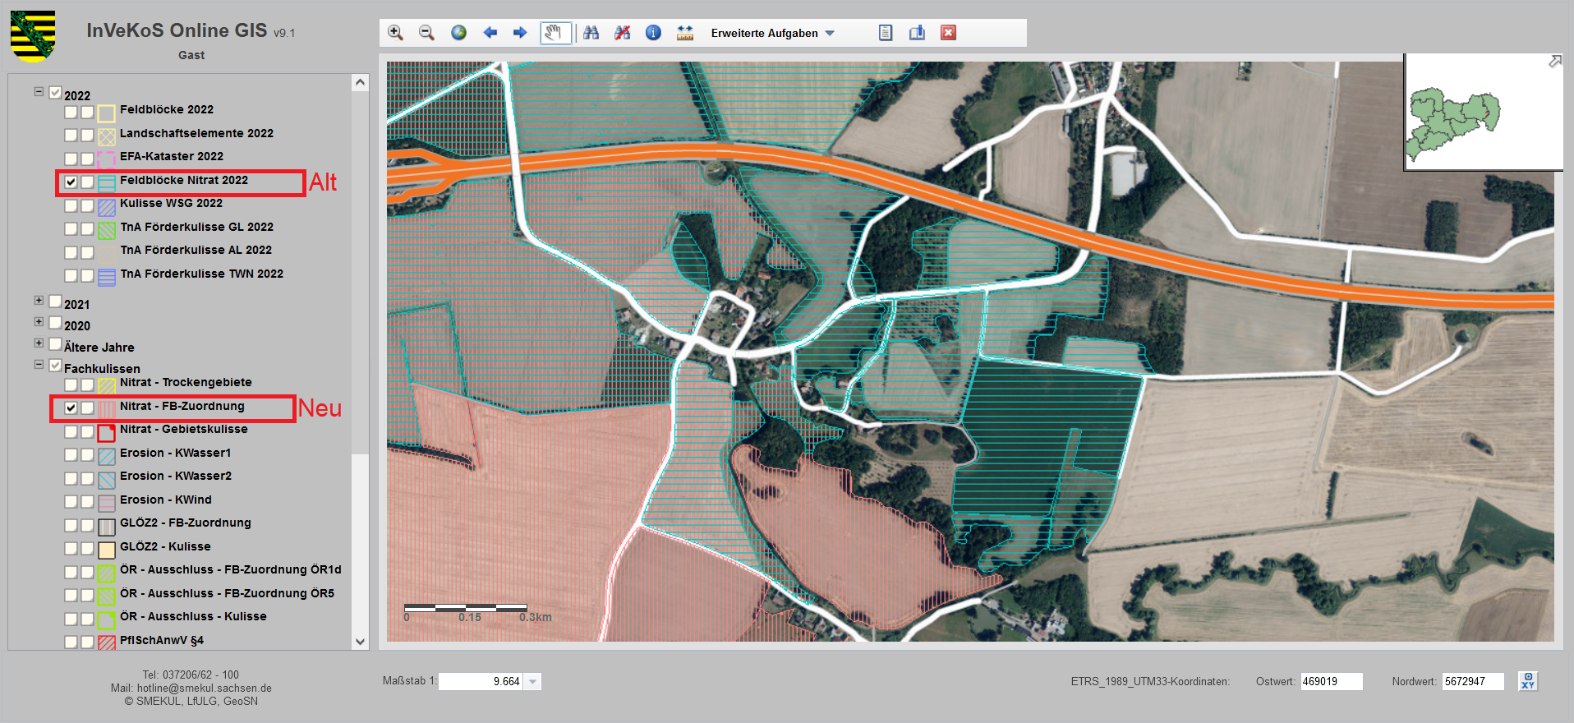Click the XY coordinate go-to button
Viewport: 1574px width, 723px height.
tap(1527, 681)
